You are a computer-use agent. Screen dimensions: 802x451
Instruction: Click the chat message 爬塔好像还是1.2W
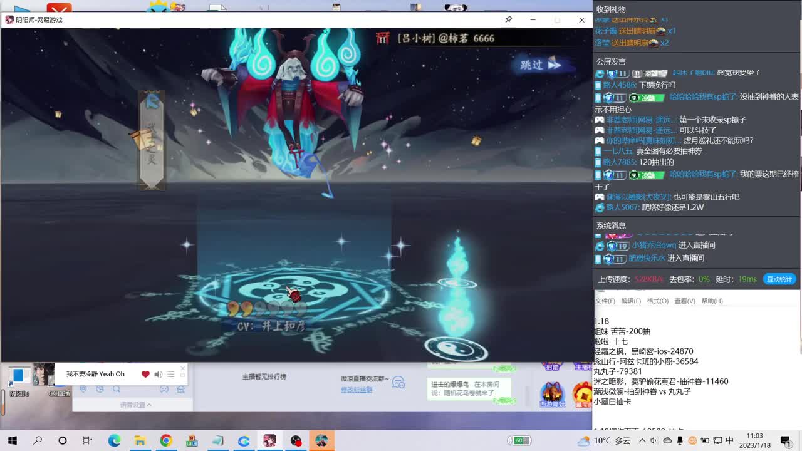[672, 207]
